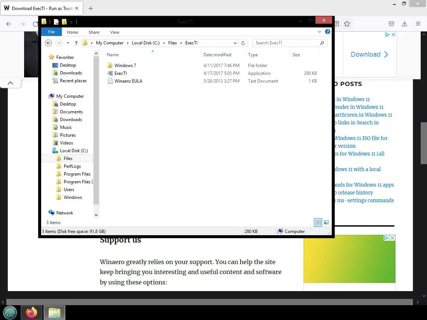This screenshot has height=320, width=427.
Task: Click the Explorer Forward arrow button
Action: click(x=59, y=43)
